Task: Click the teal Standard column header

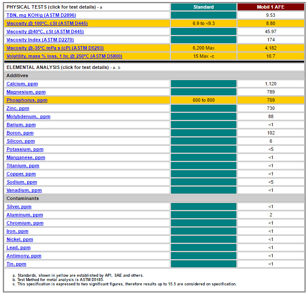Action: [203, 7]
